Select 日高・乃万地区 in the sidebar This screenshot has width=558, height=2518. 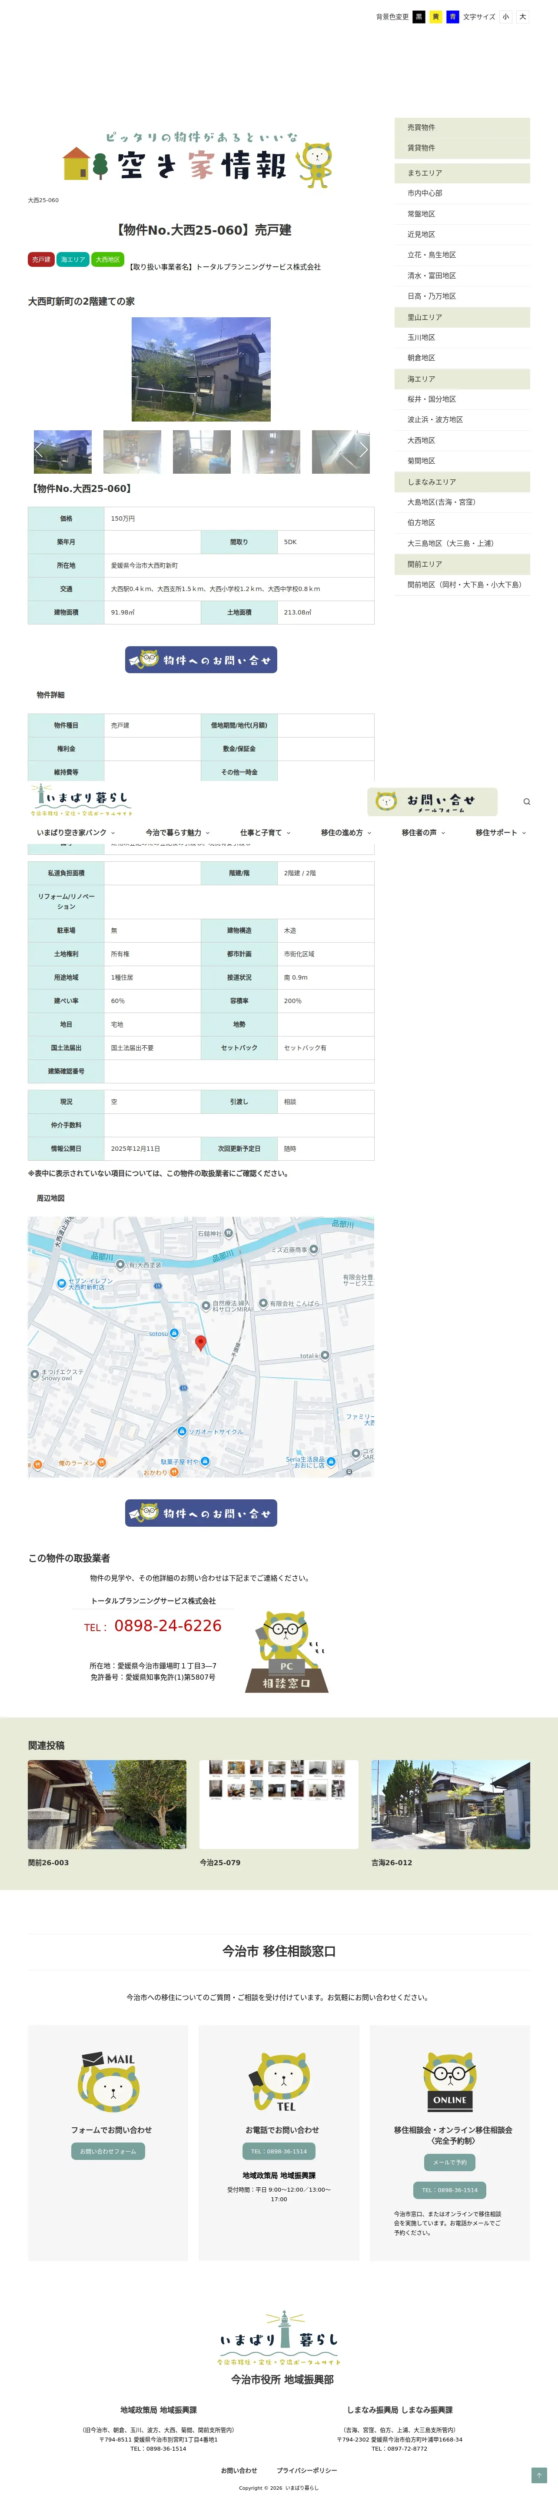pos(462,296)
